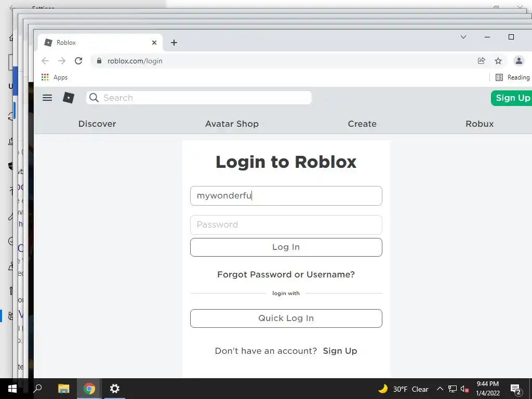Bookmark this page with the star icon

coord(498,61)
